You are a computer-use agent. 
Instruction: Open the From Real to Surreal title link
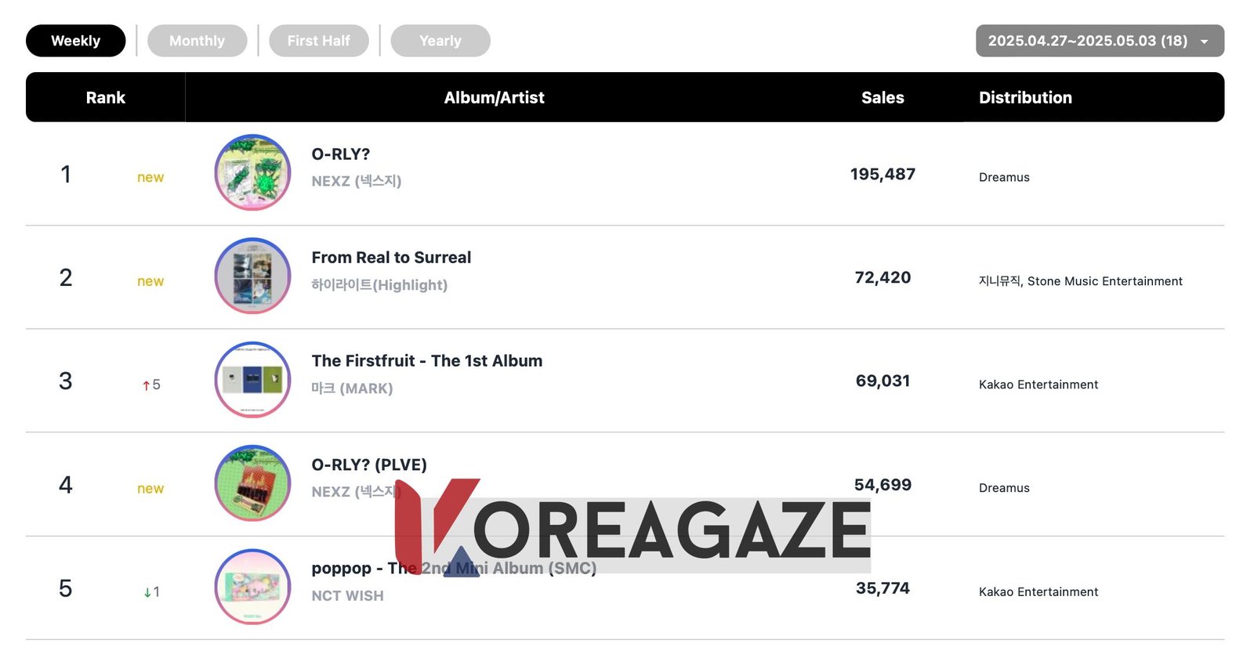pos(391,258)
